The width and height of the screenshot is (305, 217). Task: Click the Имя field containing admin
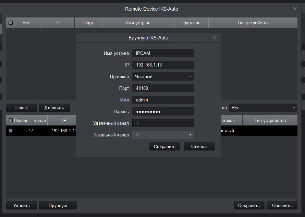[163, 100]
